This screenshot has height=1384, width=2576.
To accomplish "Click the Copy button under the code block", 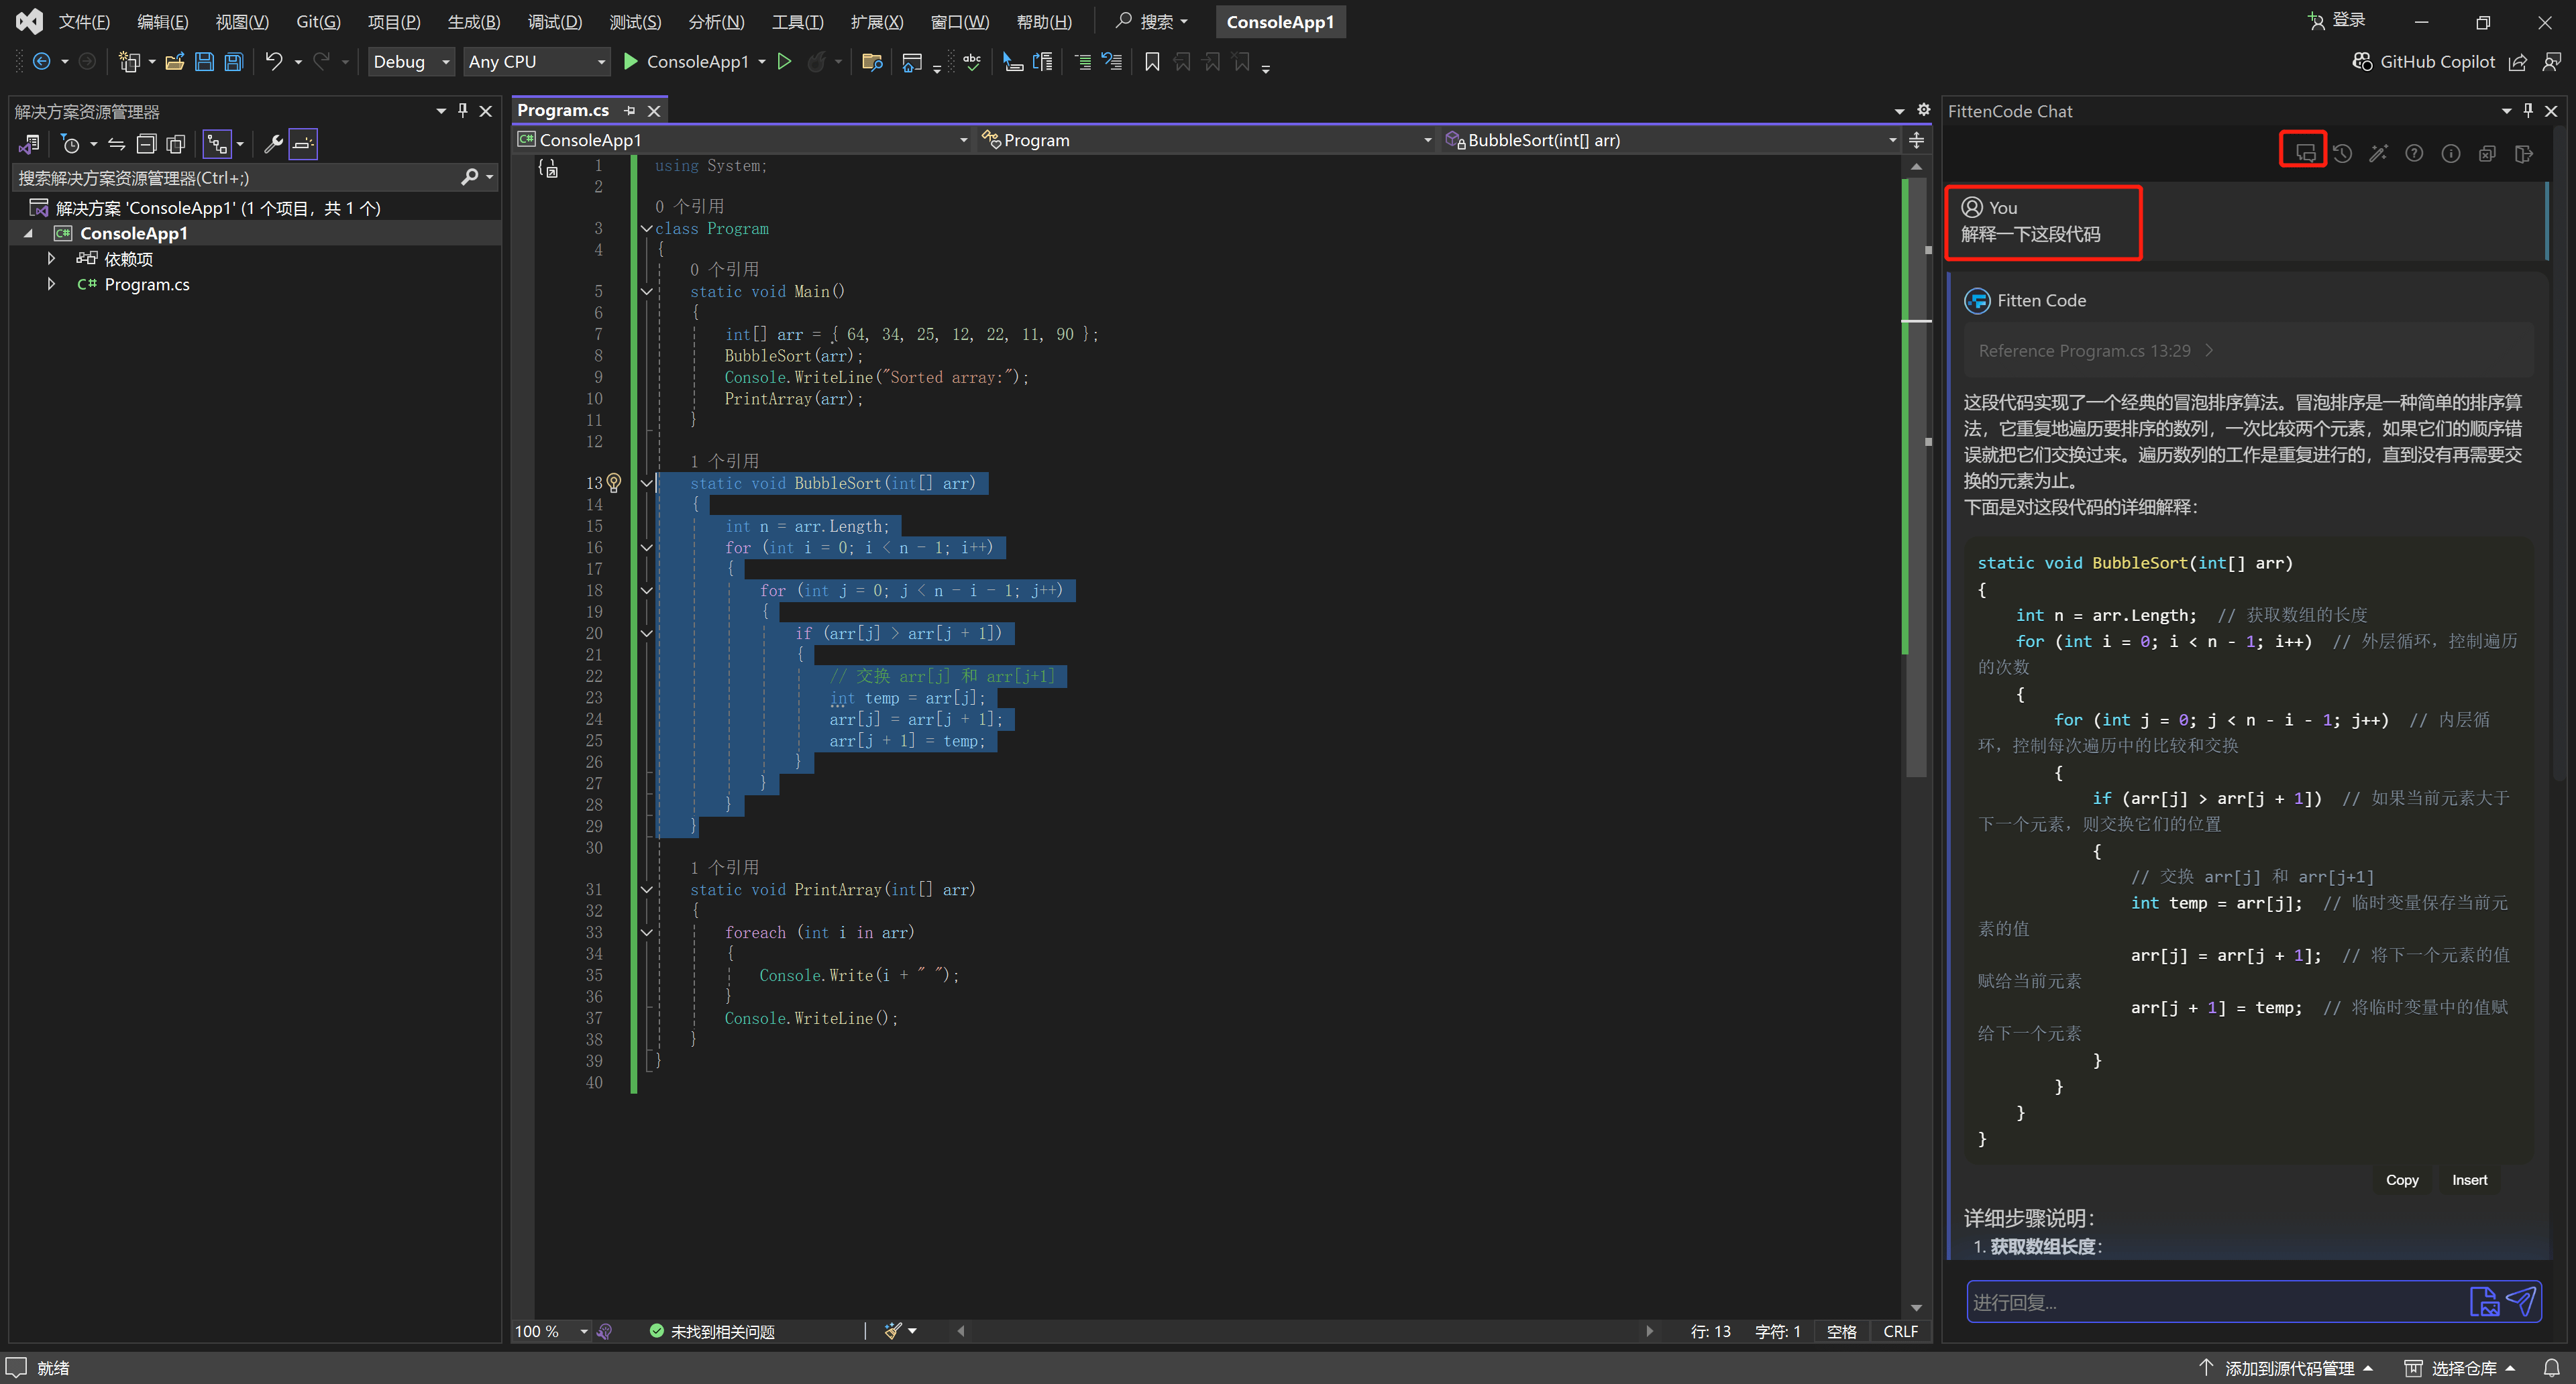I will 2401,1179.
